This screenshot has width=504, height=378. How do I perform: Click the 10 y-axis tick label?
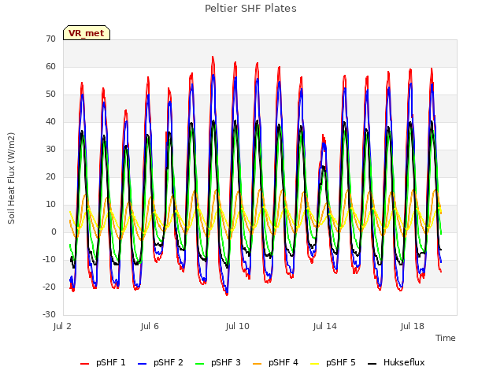[x=50, y=205]
